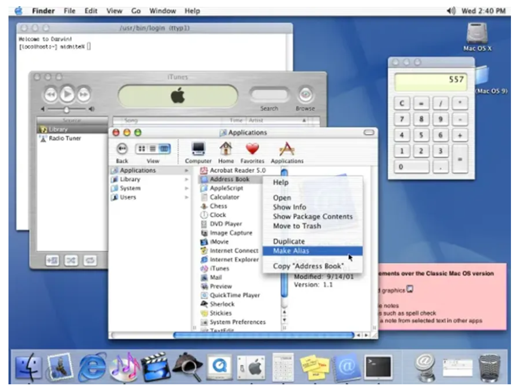Open Address Book in the Dock
The height and width of the screenshot is (386, 520).
click(x=346, y=367)
